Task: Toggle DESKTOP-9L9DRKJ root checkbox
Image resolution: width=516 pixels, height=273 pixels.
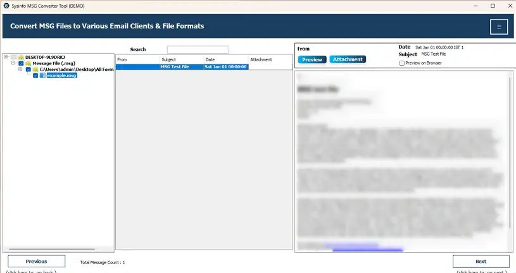Action: (14, 57)
